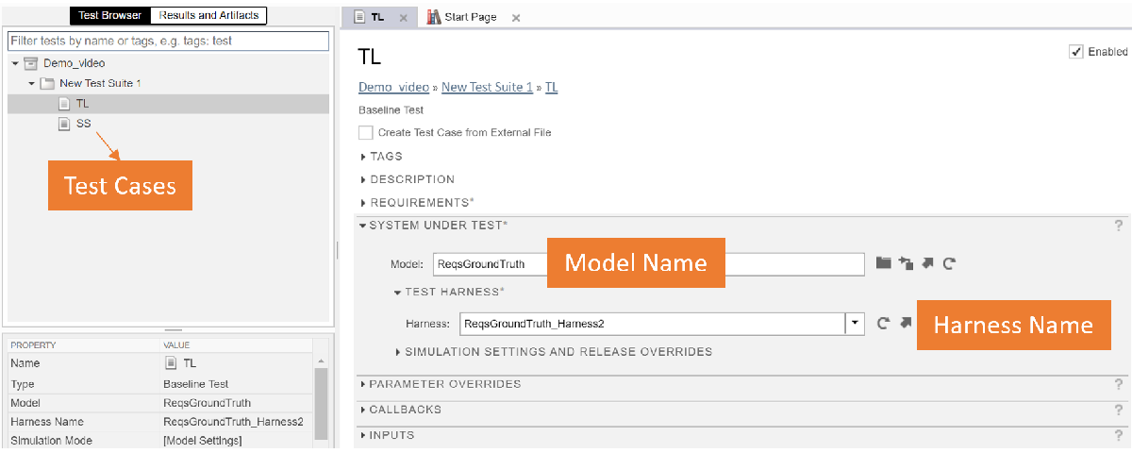Expand Simulation Settings and Release Overrides

click(x=398, y=352)
